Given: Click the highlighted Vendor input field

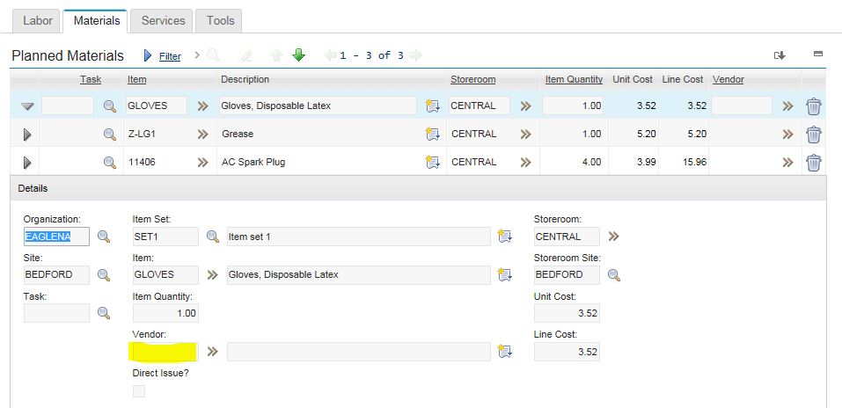Looking at the screenshot, I should tap(164, 353).
